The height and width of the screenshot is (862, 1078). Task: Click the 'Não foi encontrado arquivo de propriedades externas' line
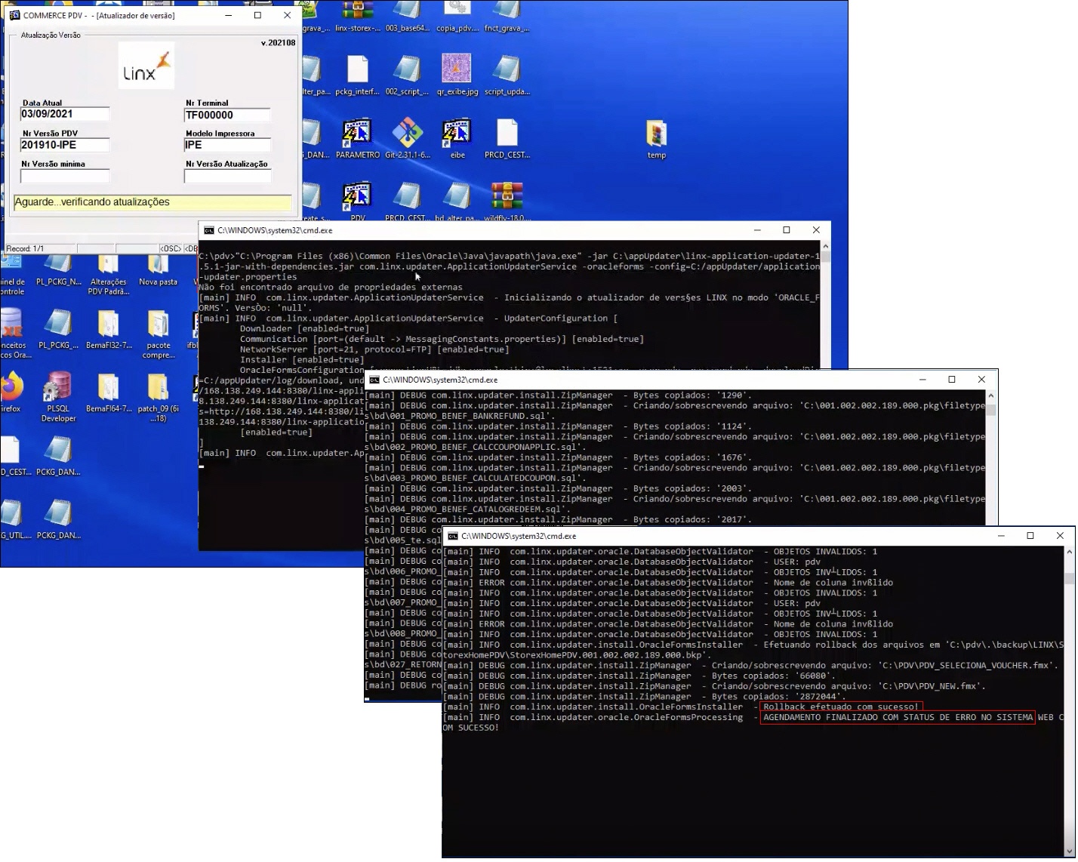pyautogui.click(x=331, y=288)
